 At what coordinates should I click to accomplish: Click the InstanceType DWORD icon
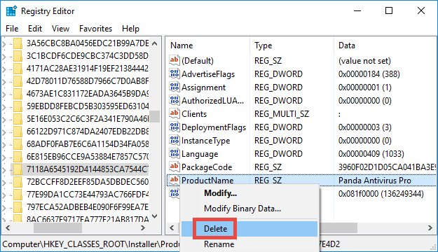click(x=174, y=140)
